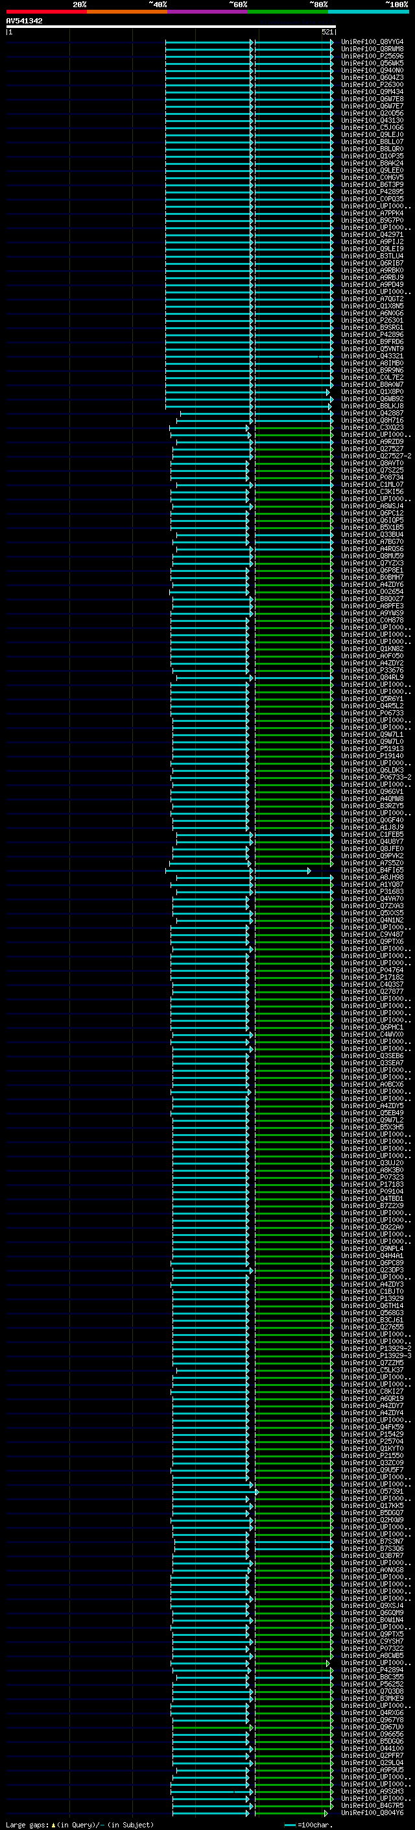The height and width of the screenshot is (1830, 415).
Task: Select the UniRef100_Q7SZ25 label
Action: [x=372, y=470]
